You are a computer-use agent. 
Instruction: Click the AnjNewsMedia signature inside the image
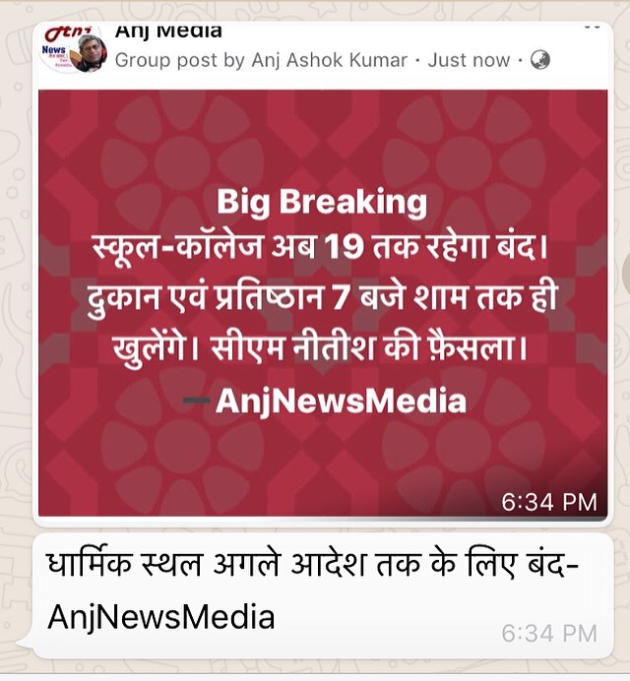[x=341, y=401]
